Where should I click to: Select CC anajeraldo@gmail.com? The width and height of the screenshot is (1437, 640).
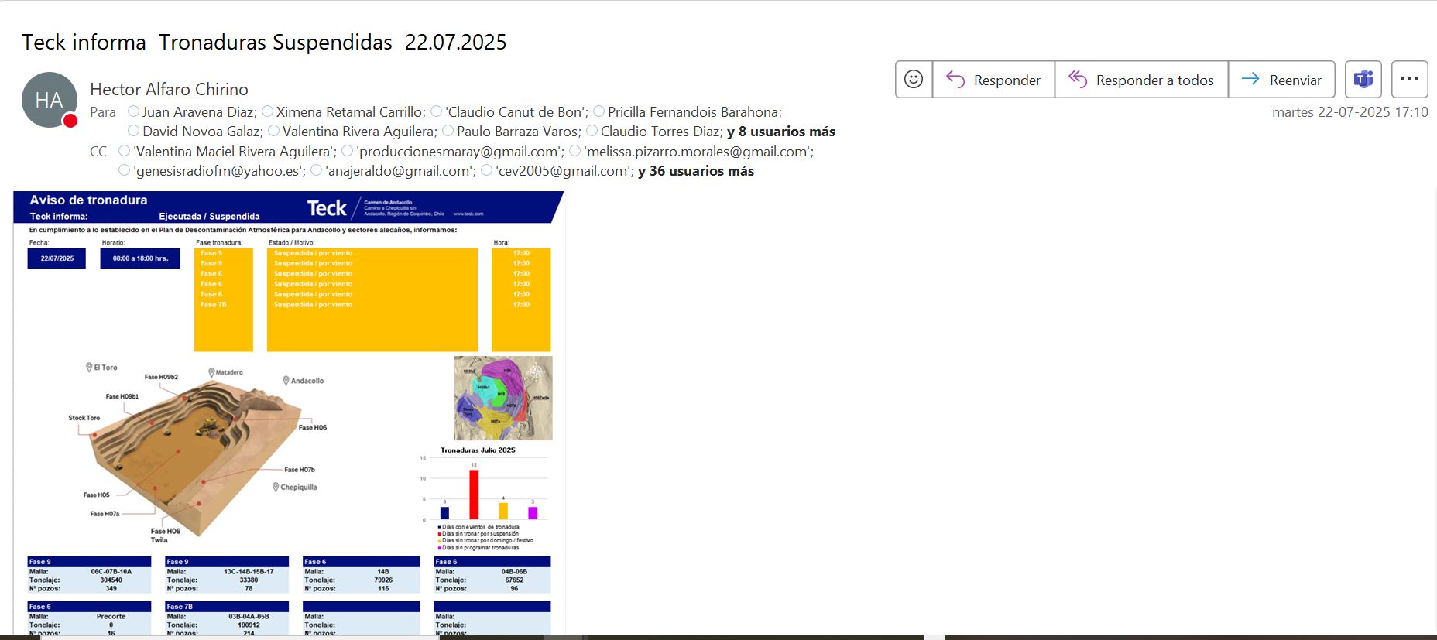point(400,171)
